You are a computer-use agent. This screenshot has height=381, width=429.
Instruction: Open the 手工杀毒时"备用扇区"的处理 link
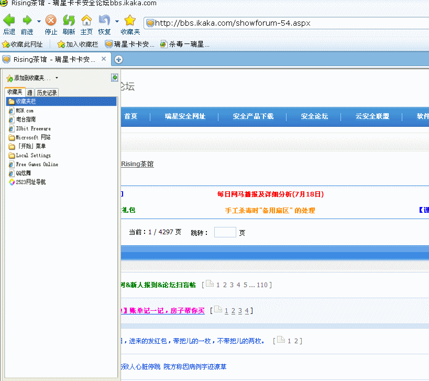(270, 211)
